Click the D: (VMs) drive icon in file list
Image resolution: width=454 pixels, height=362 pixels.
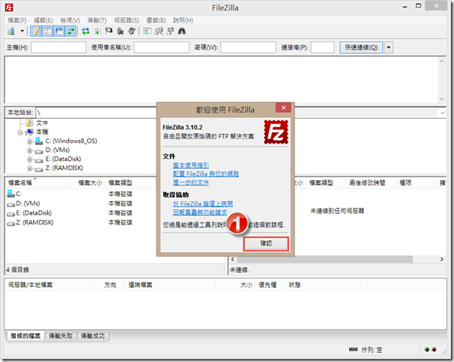pos(10,204)
